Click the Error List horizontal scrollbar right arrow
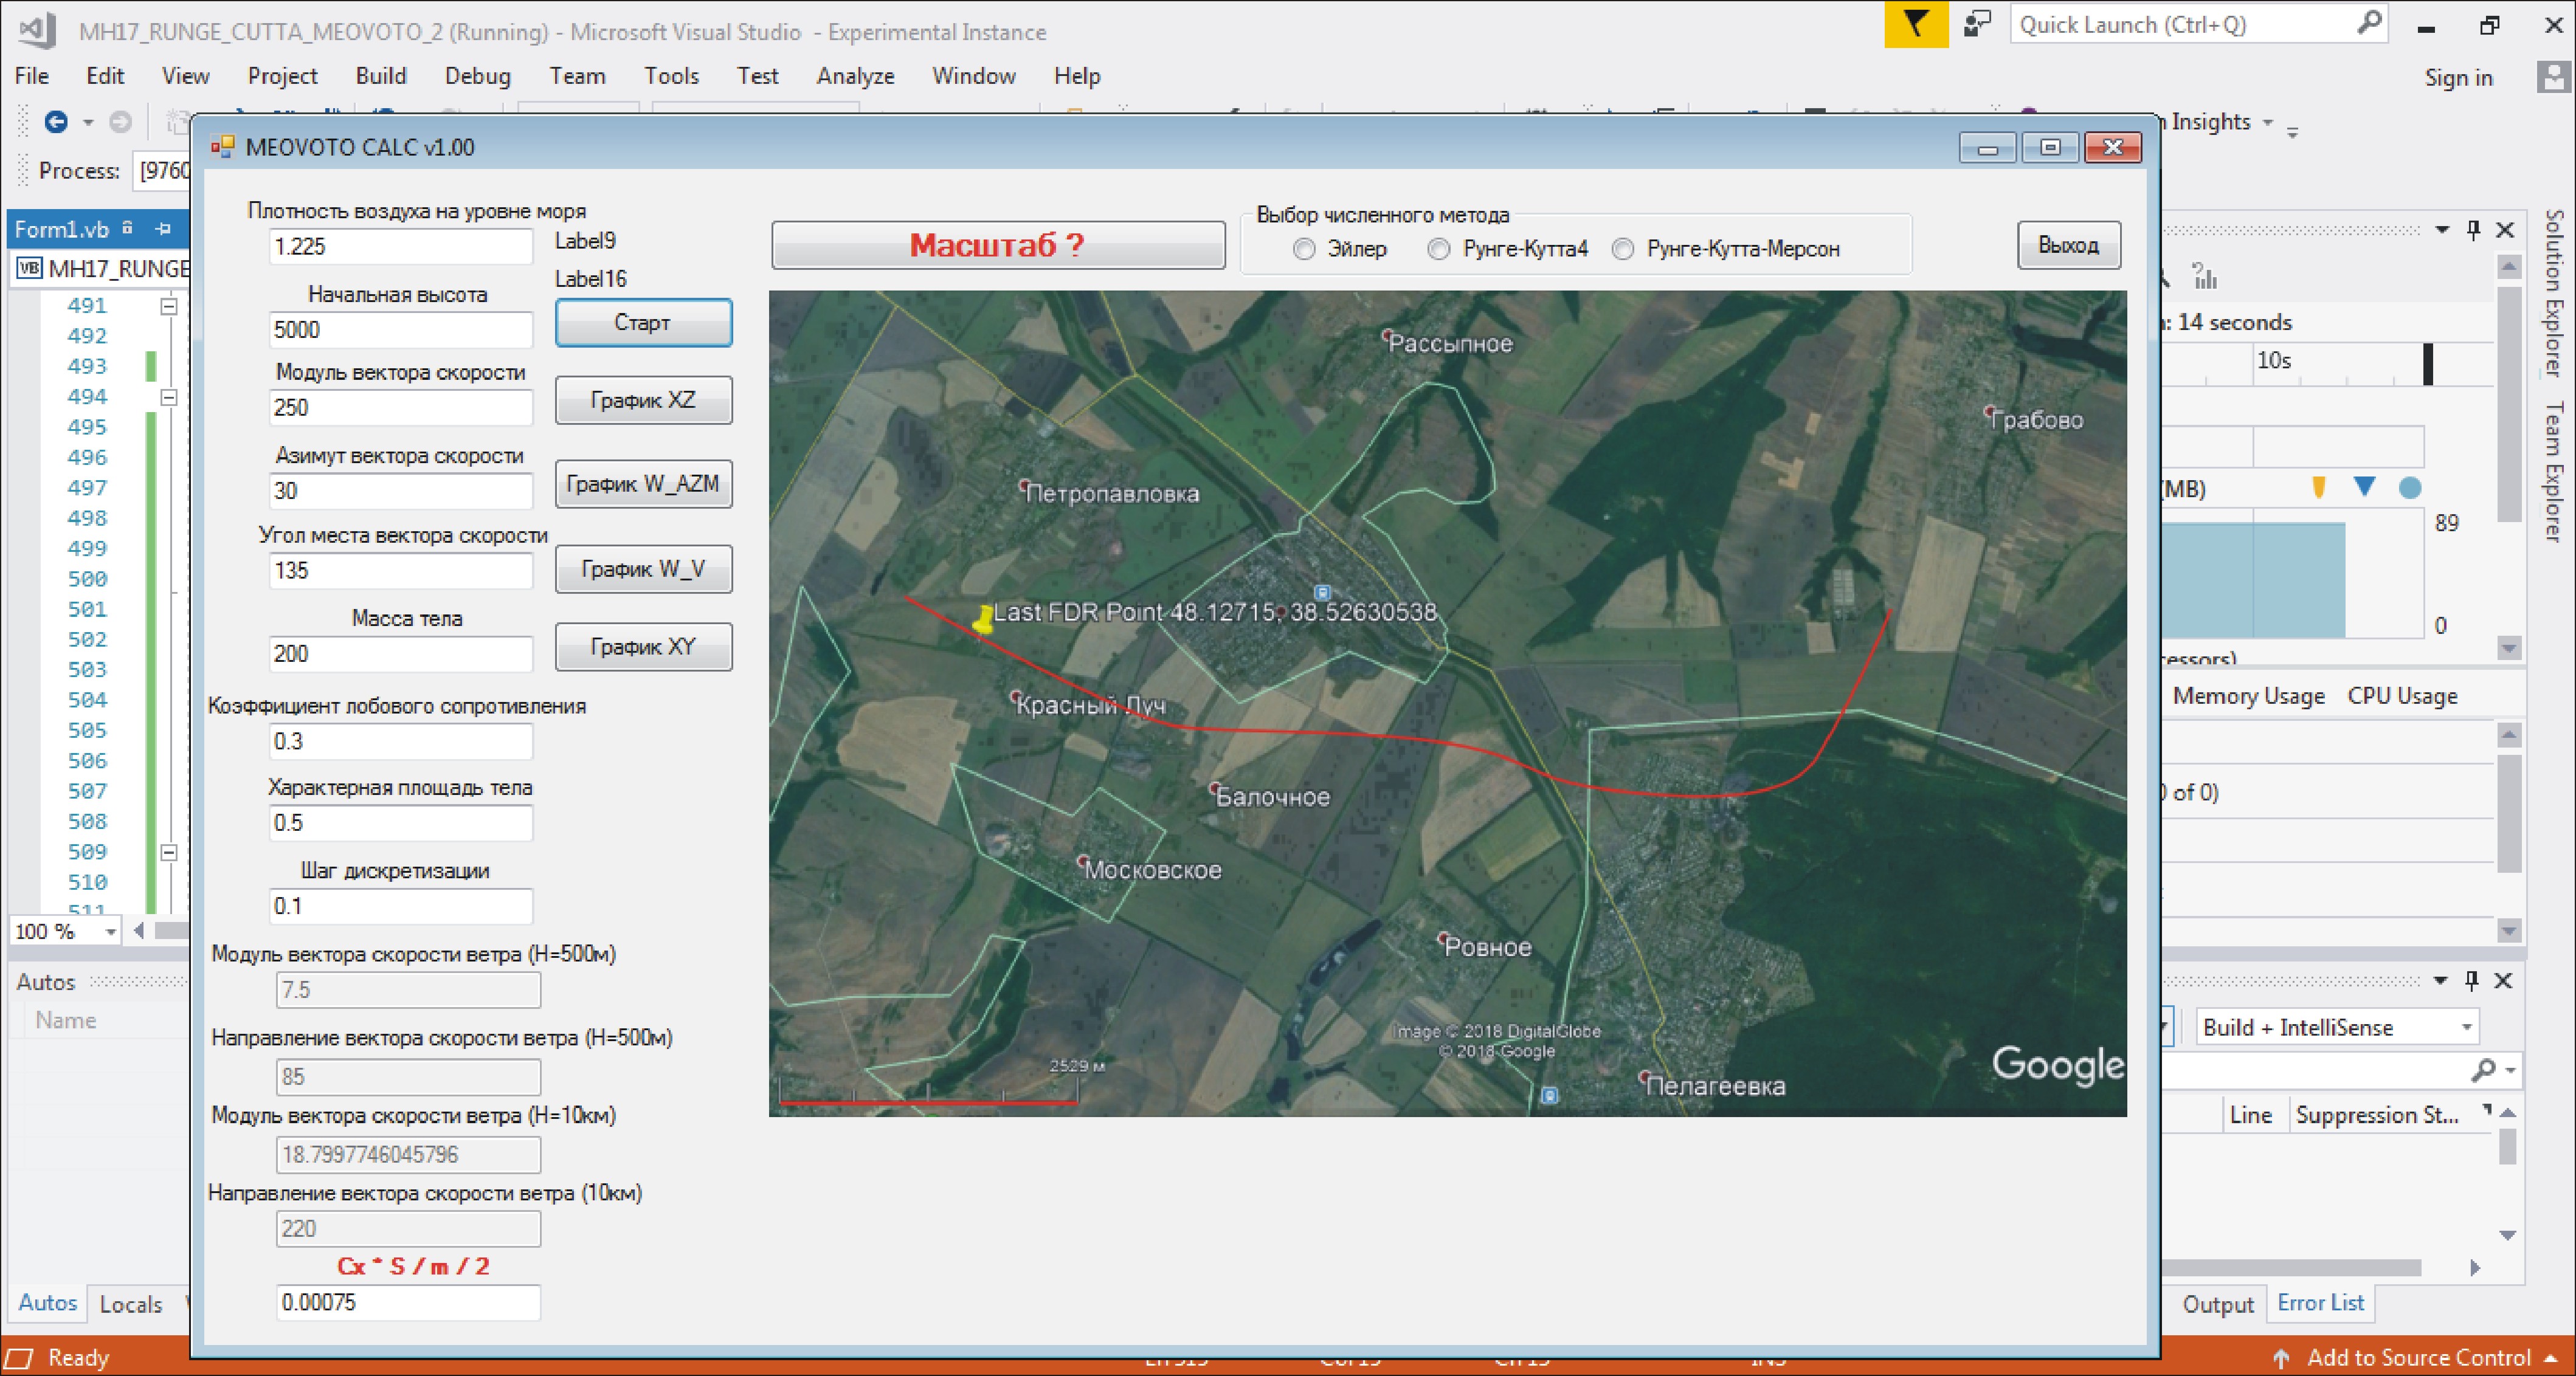The image size is (2576, 1376). coord(2474,1268)
